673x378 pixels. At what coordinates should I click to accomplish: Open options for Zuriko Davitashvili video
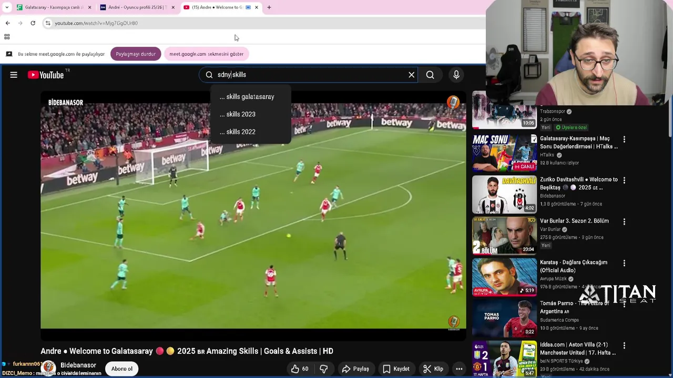click(x=624, y=181)
